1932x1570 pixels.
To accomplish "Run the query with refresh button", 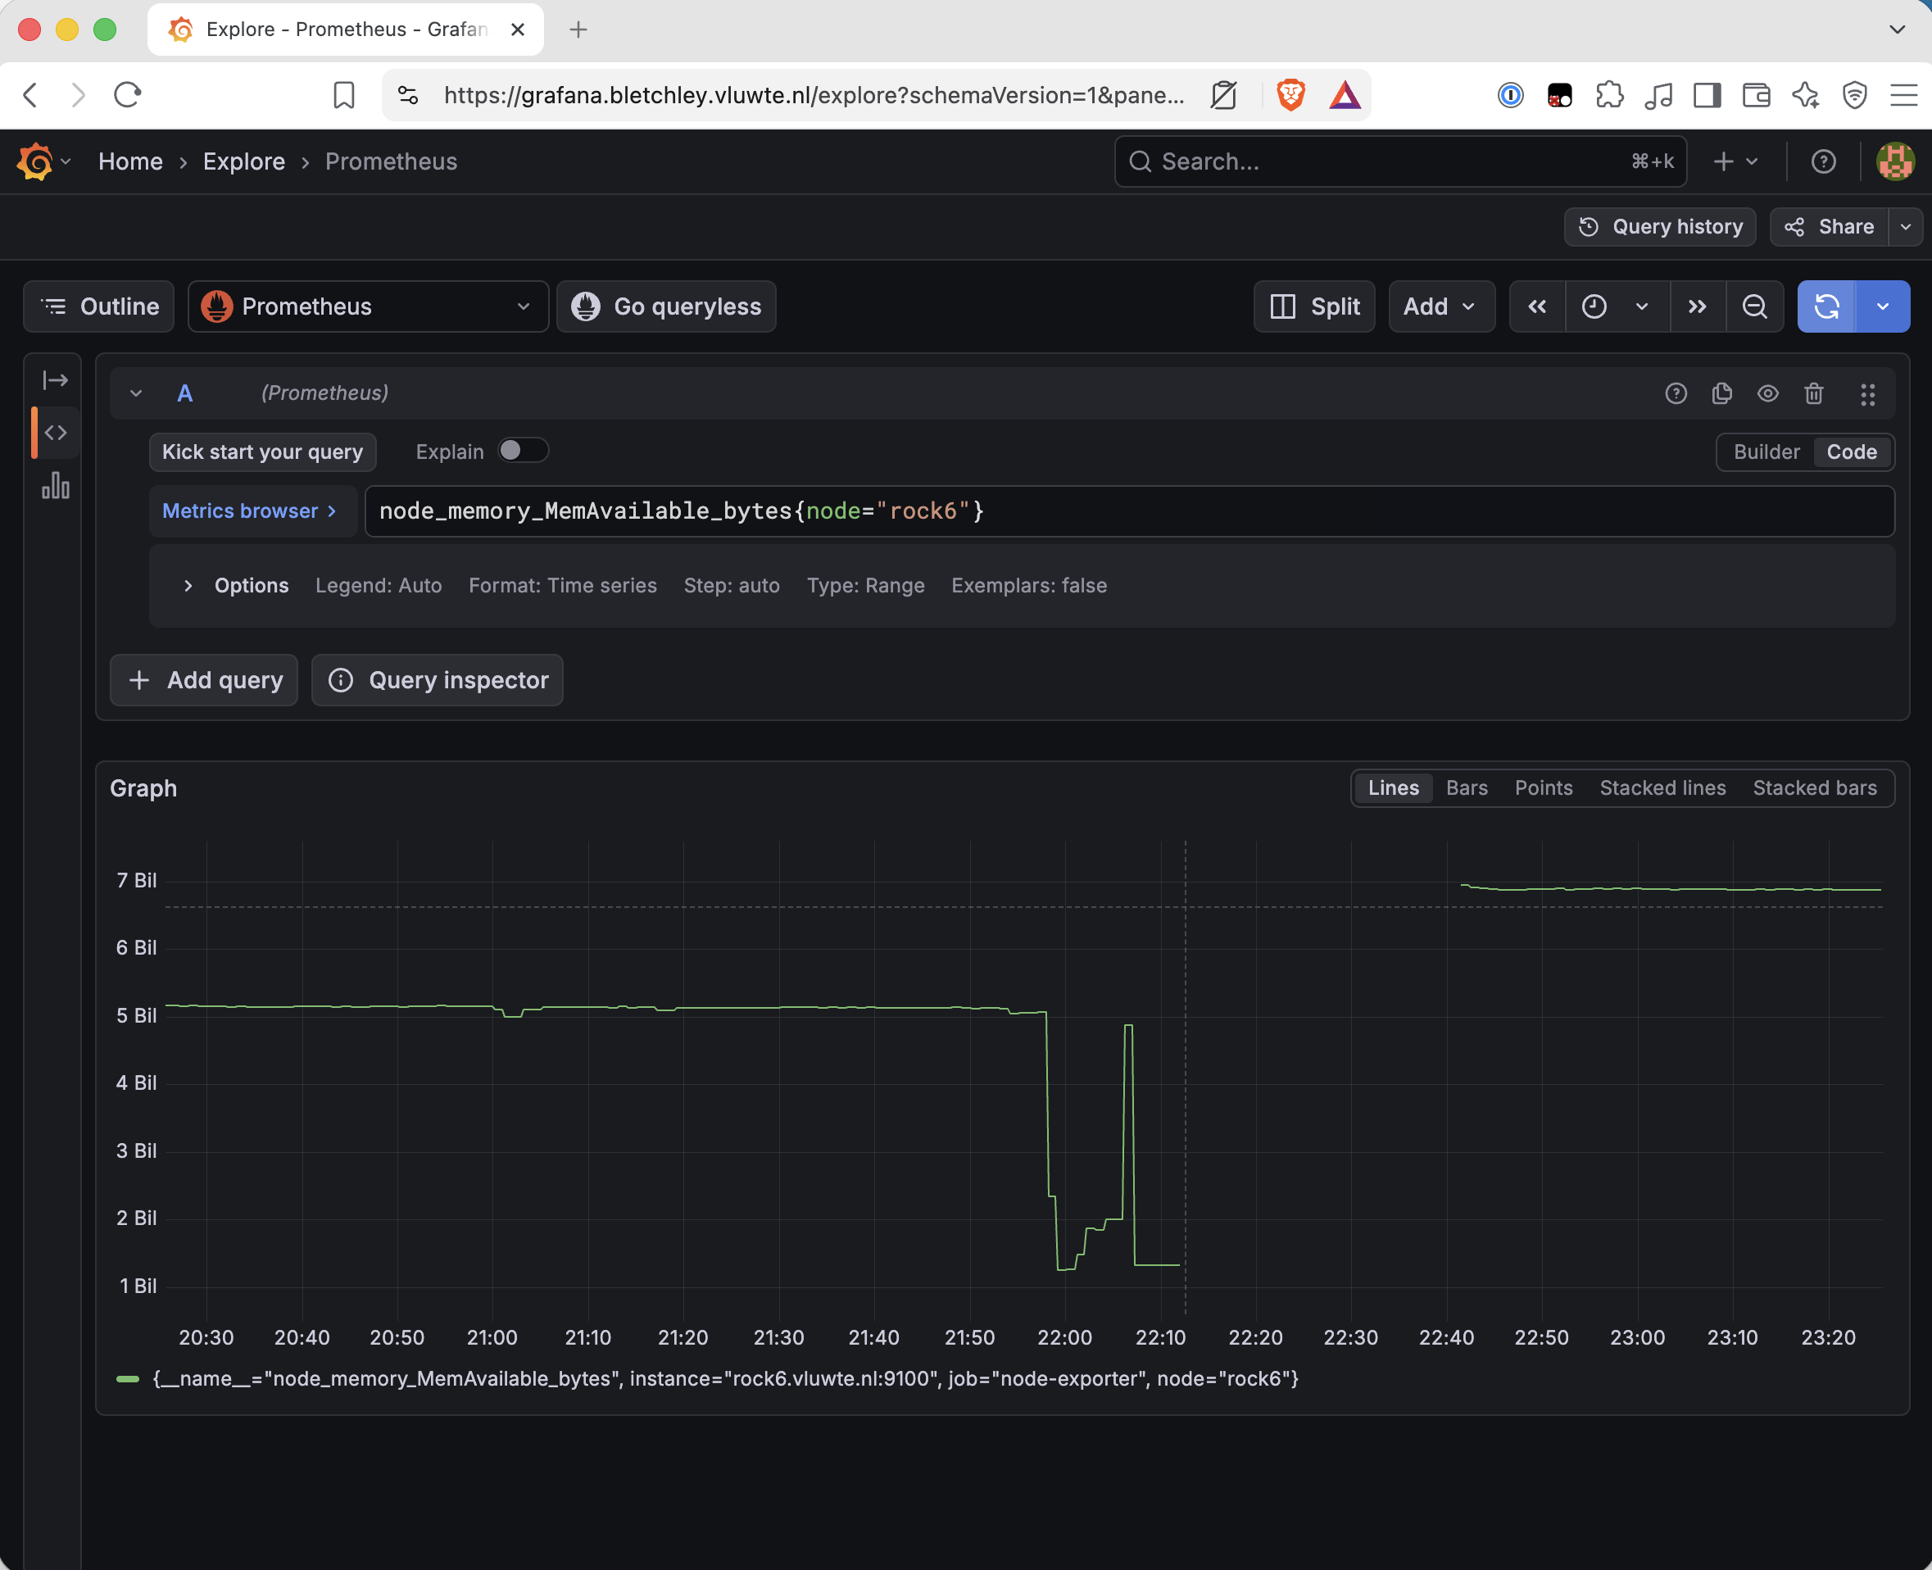I will coord(1826,306).
